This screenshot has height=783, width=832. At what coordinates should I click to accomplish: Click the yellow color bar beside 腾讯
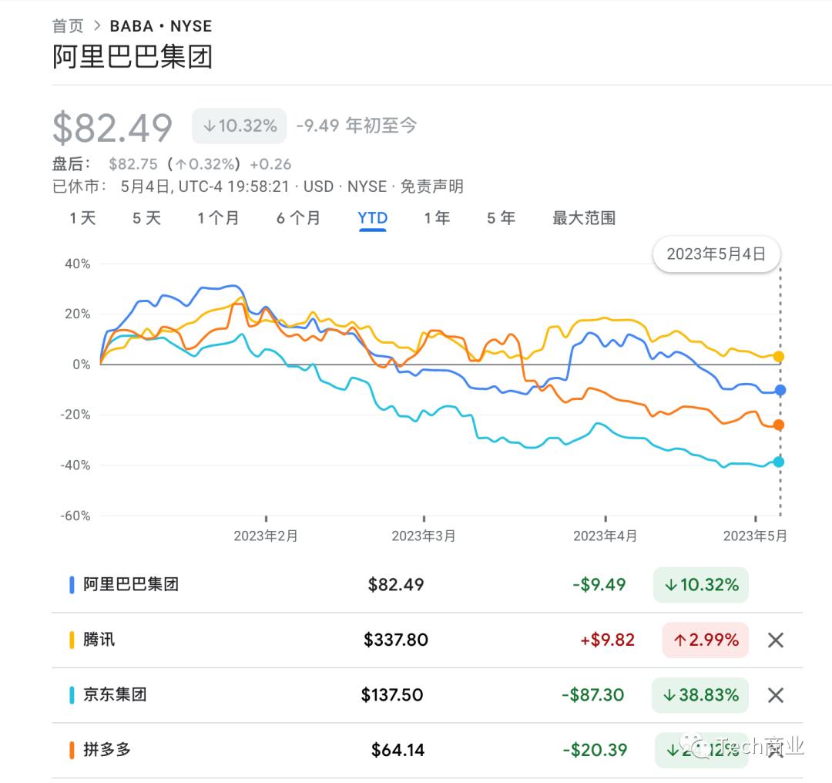[72, 640]
